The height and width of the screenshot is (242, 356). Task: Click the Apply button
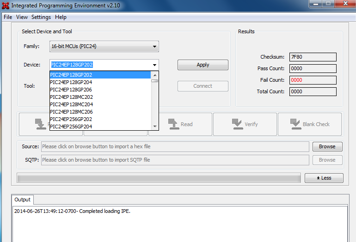click(x=203, y=65)
